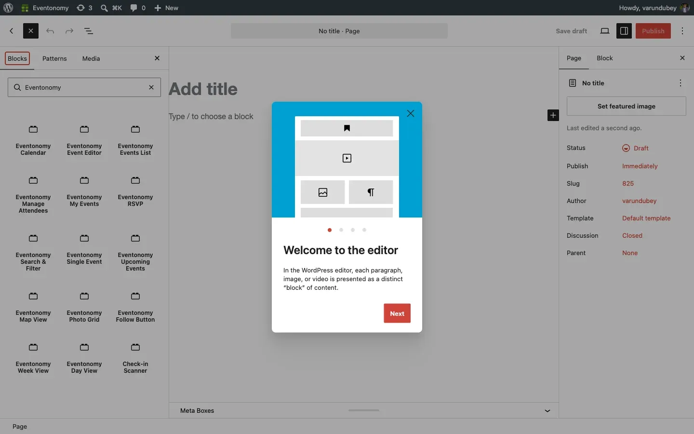Insert the Eventonomy Map View block
Screen dimensions: 694x434
[x=33, y=307]
